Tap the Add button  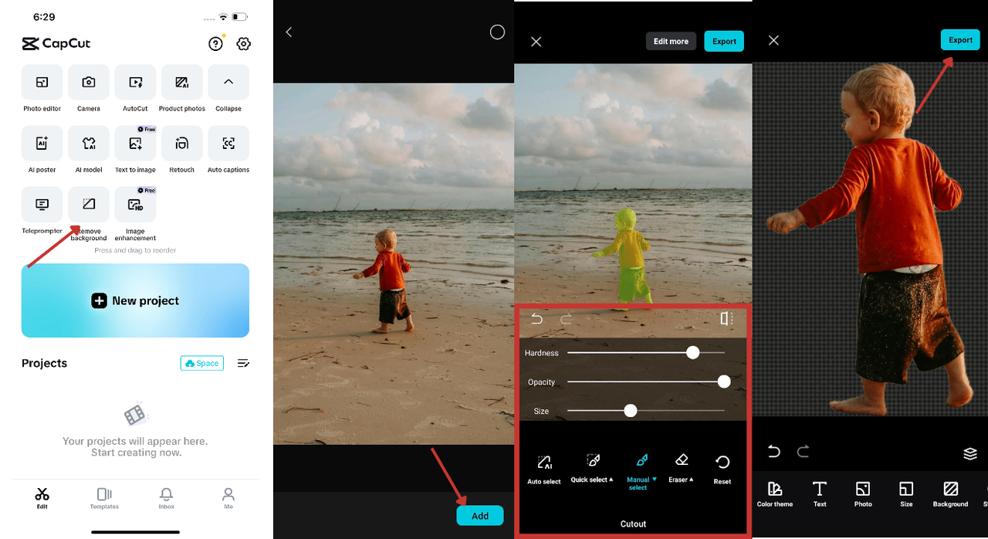click(x=480, y=516)
